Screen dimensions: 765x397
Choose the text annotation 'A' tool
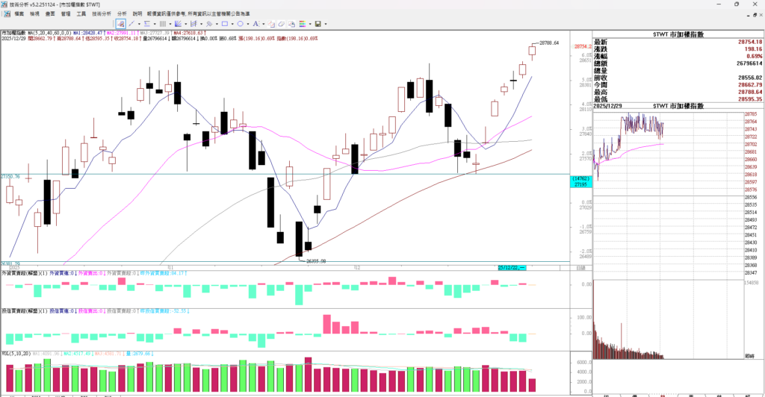[x=255, y=24]
